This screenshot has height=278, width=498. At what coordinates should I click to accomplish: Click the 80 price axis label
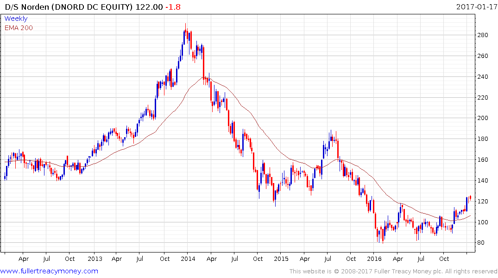[x=481, y=243]
